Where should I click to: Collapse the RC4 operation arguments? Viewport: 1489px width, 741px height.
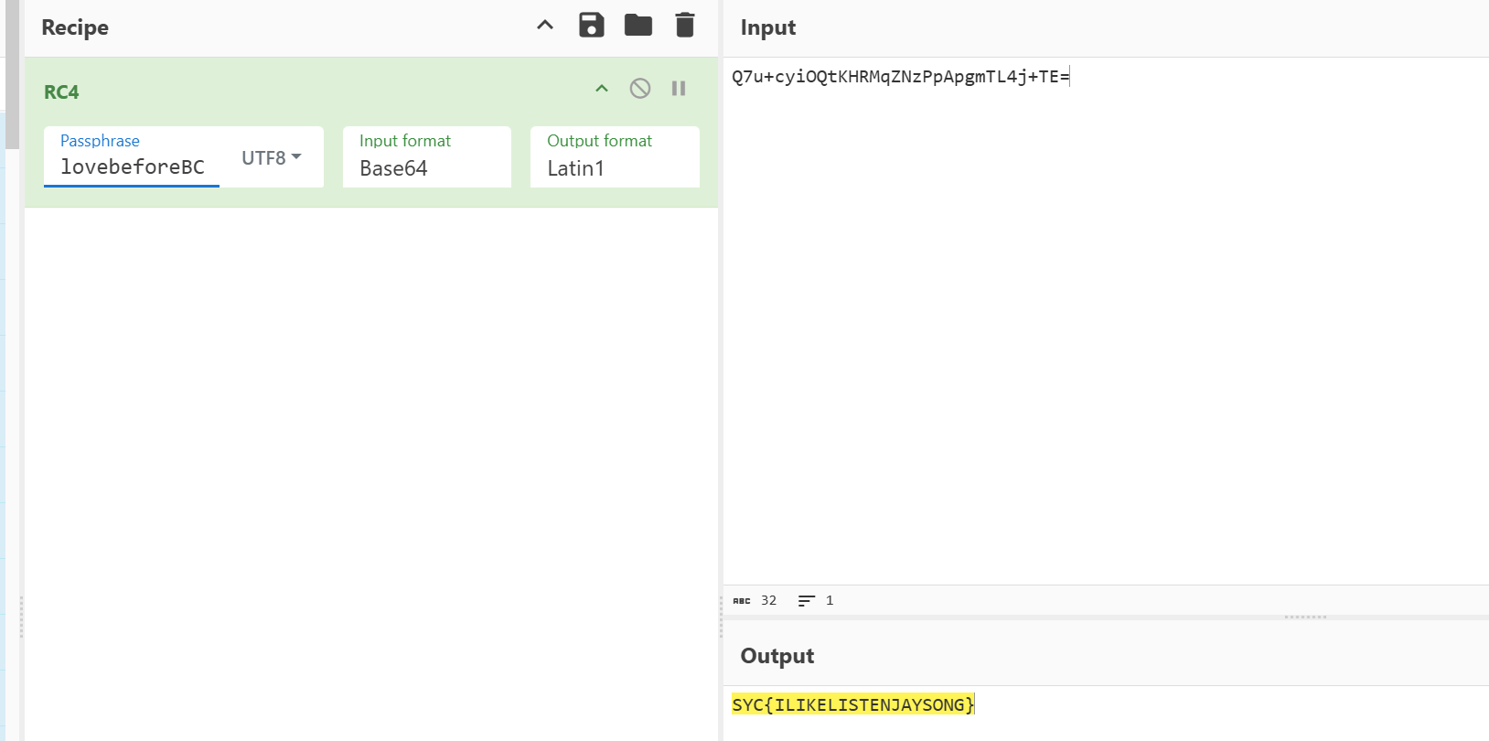click(602, 89)
